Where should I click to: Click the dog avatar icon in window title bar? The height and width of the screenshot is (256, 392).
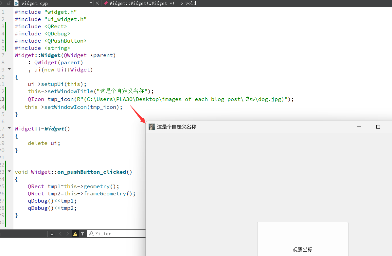(151, 127)
